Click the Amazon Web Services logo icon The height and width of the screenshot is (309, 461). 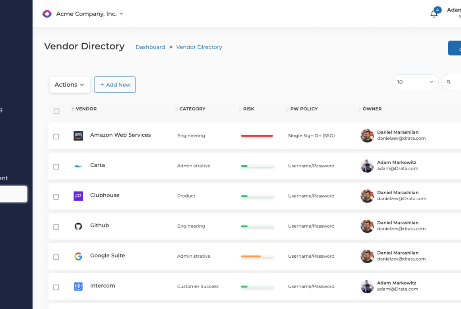(78, 136)
